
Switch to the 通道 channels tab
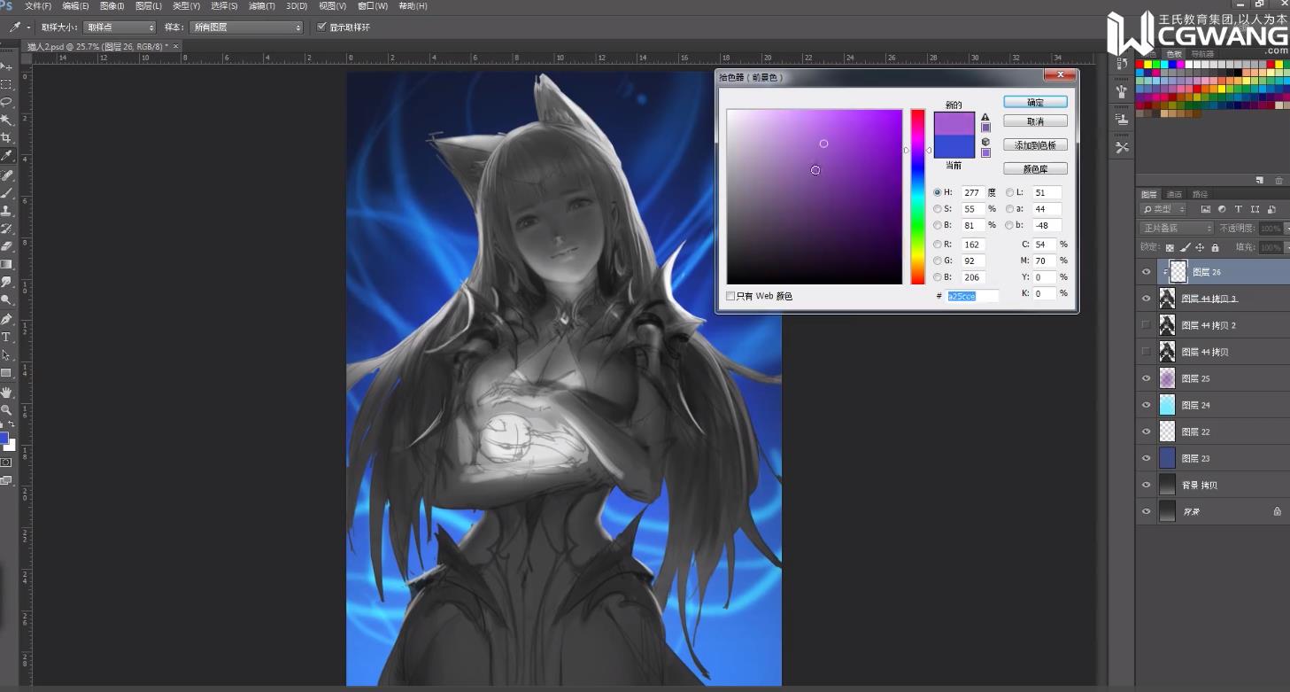[1174, 194]
